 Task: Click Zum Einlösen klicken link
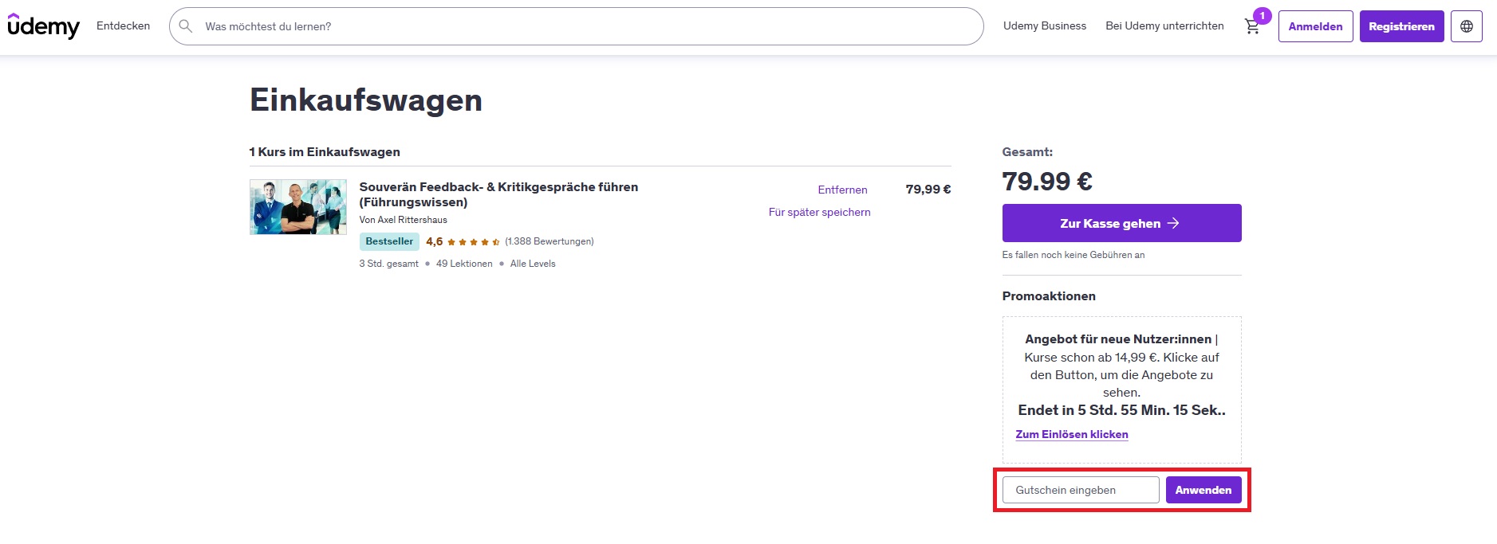pyautogui.click(x=1072, y=434)
